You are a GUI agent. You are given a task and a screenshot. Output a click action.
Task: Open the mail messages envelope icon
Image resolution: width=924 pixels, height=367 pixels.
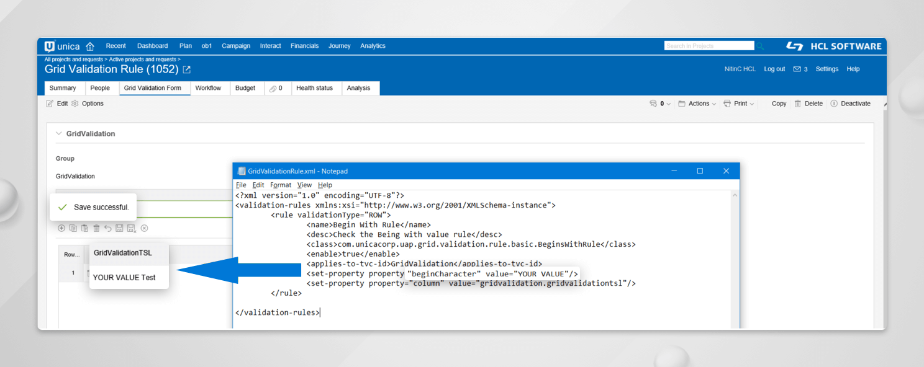tap(797, 69)
